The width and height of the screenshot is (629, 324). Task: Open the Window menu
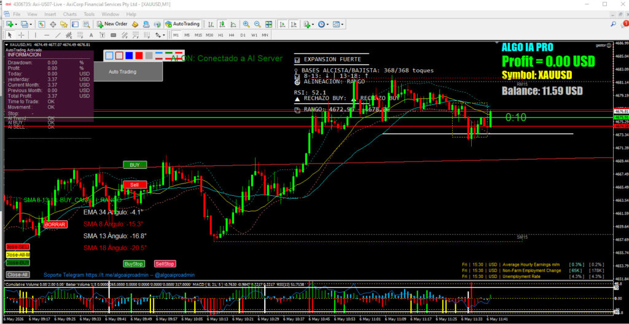click(111, 14)
